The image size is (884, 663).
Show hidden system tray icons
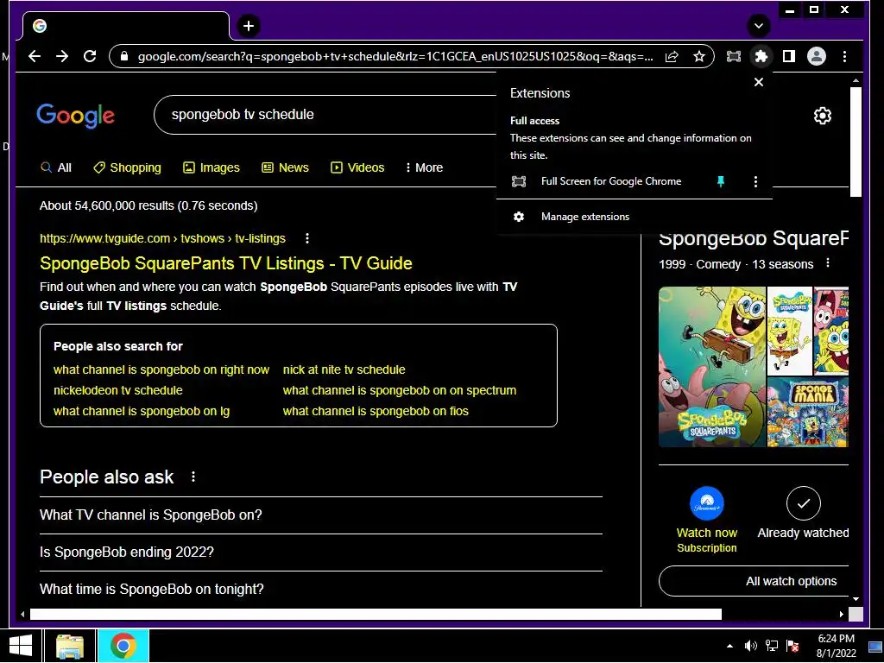[x=729, y=646]
